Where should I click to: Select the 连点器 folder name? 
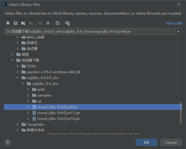32,49
